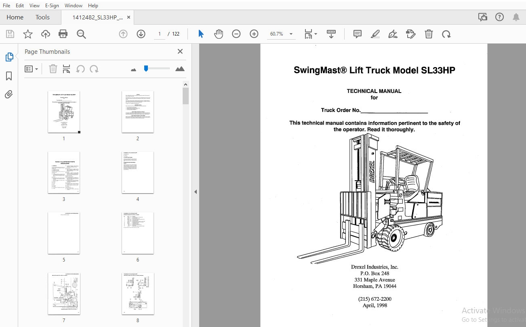
Task: Open notifications bell icon
Action: [x=516, y=17]
